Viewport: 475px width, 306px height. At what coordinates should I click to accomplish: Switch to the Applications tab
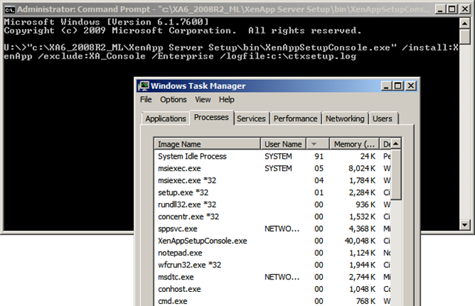(x=166, y=119)
